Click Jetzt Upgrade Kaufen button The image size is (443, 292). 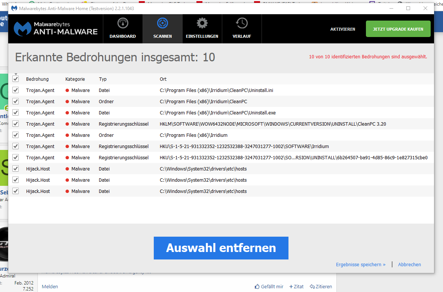pyautogui.click(x=398, y=29)
